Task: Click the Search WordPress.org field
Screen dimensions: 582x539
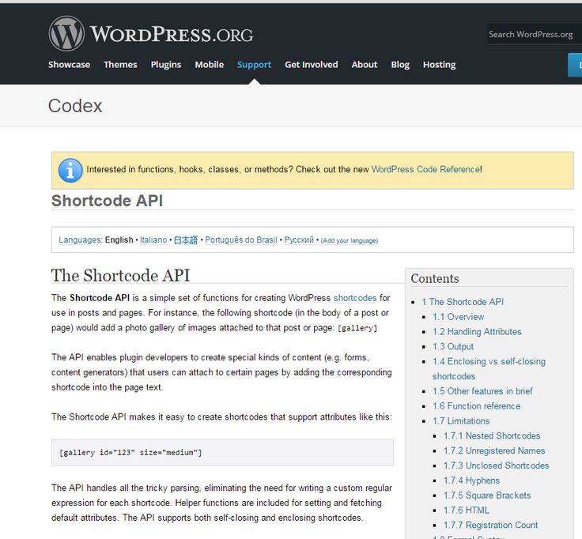Action: [534, 34]
